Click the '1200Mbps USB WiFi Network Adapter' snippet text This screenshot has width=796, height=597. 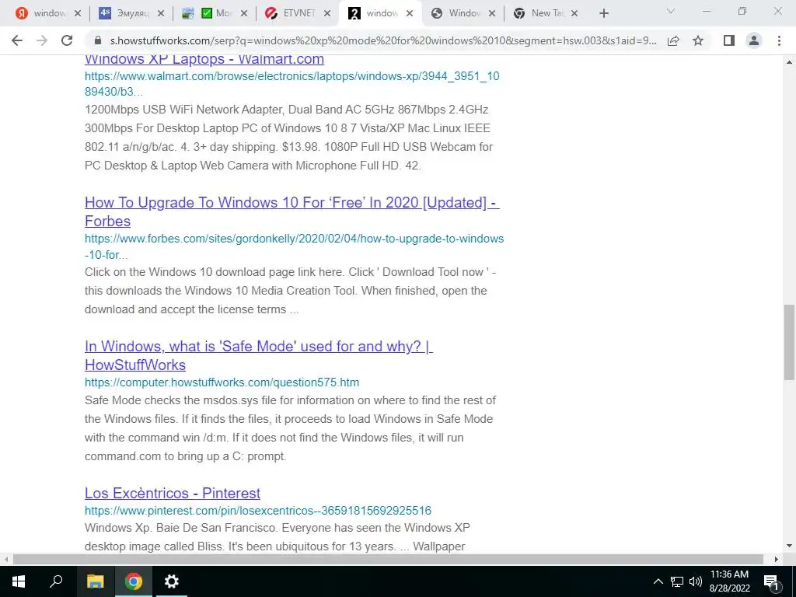(x=288, y=137)
